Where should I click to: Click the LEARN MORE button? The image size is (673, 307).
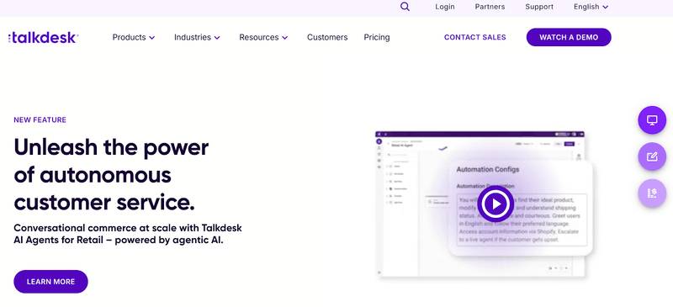tap(50, 282)
